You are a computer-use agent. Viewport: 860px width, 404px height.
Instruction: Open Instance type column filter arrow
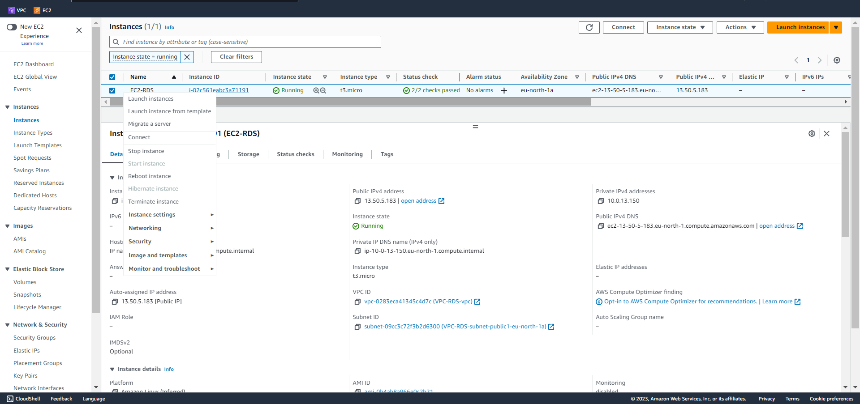388,77
